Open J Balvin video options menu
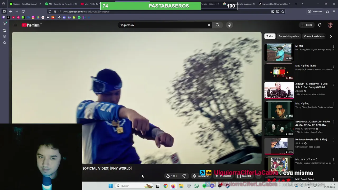 pyautogui.click(x=334, y=84)
